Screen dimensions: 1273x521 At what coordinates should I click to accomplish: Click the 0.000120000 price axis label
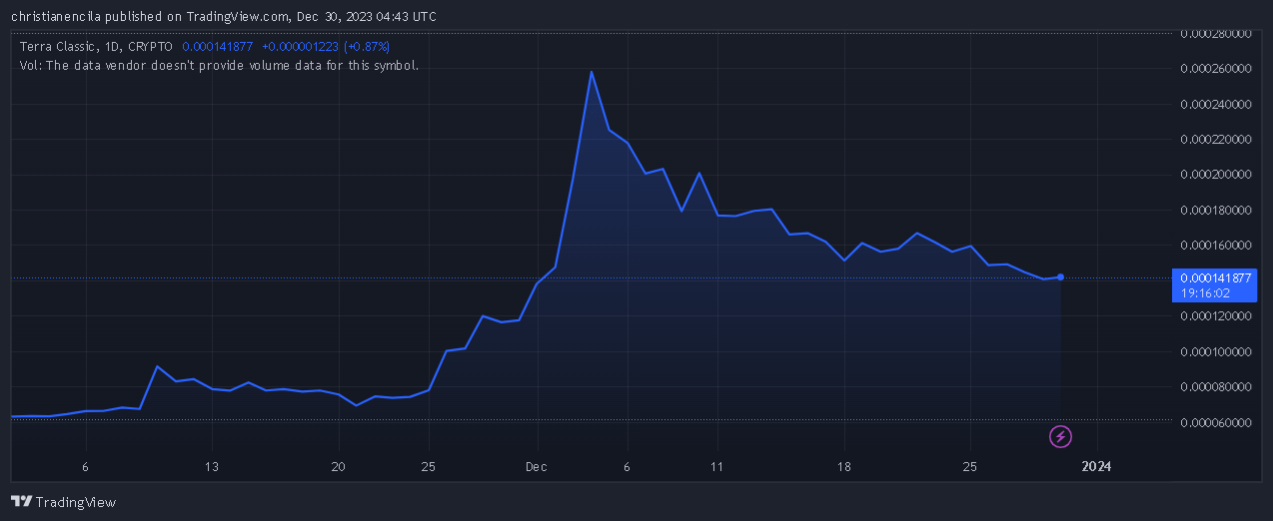coord(1215,316)
